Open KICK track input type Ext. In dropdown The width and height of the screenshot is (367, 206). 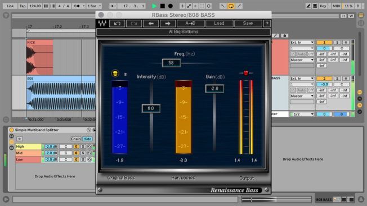[302, 43]
